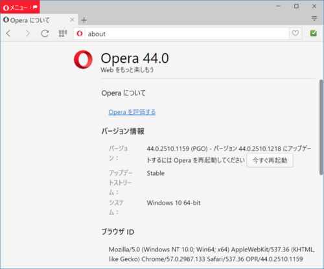Screen dimensions: 324x269
Task: Close the Opera window
Action: point(314,6)
